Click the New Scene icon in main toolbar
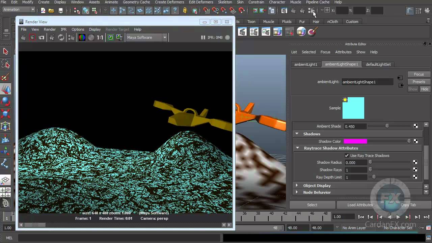The image size is (432, 243). (43, 11)
